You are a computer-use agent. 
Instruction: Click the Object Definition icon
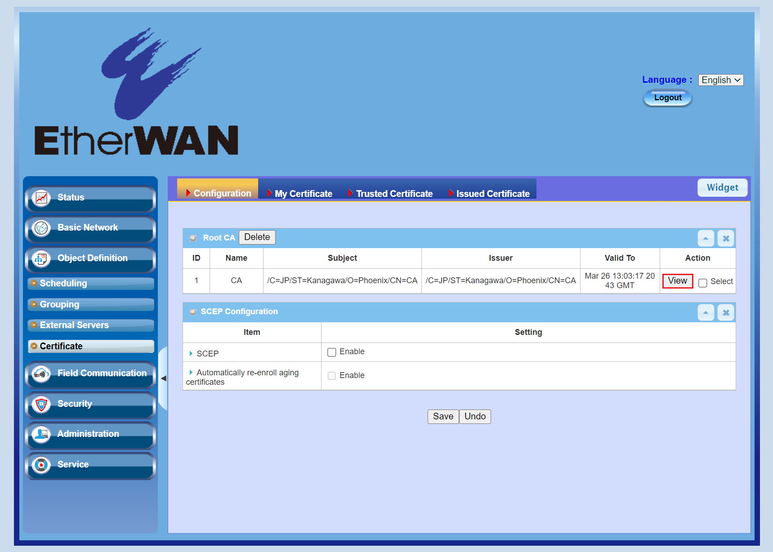(41, 259)
